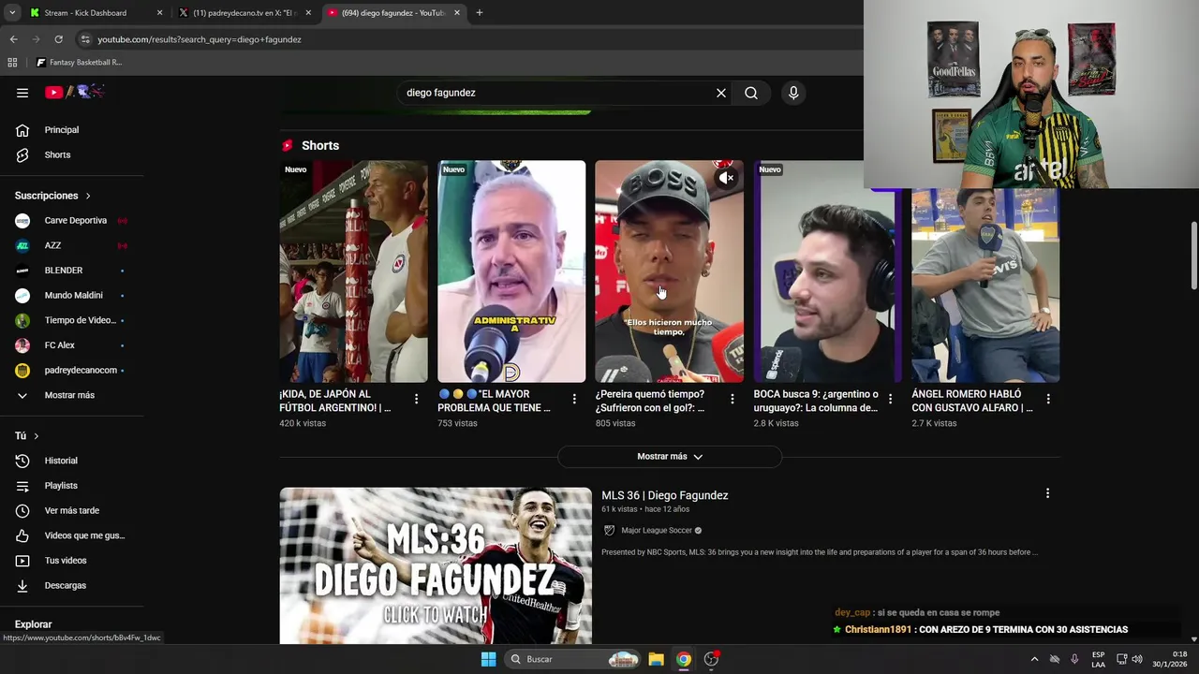The width and height of the screenshot is (1199, 674).
Task: Clear the search text with X
Action: (x=721, y=93)
